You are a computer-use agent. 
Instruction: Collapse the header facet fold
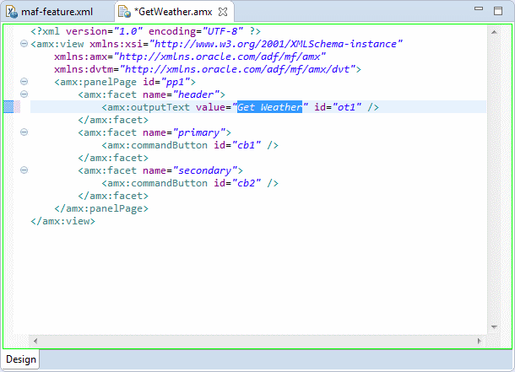coord(24,94)
